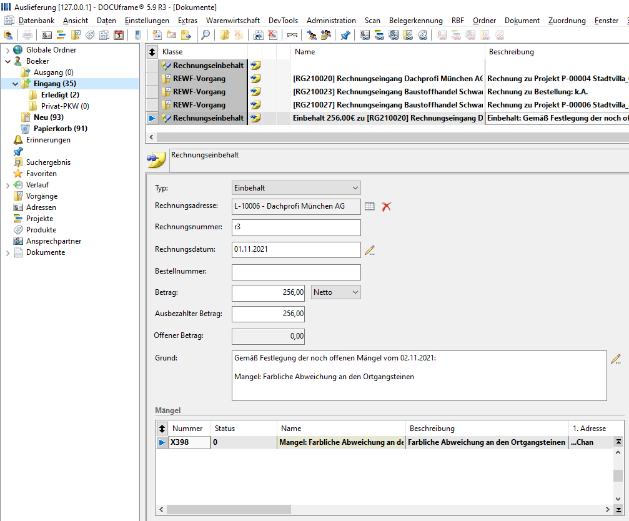Remove the Rechnungsadresse with the red X
Viewport: 629px width, 521px height.
pos(386,207)
